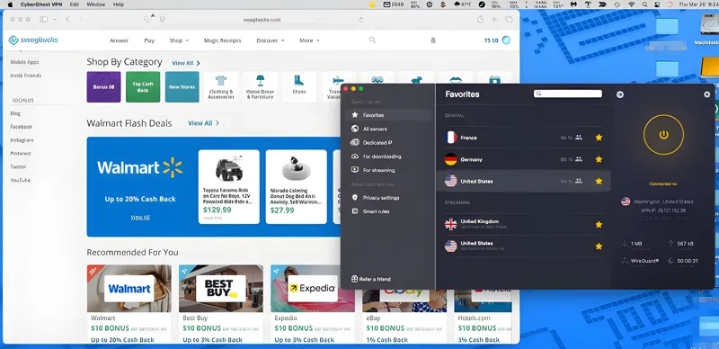Click Swagbucks logo in page header
Screen dimensions: 719x349
(33, 40)
